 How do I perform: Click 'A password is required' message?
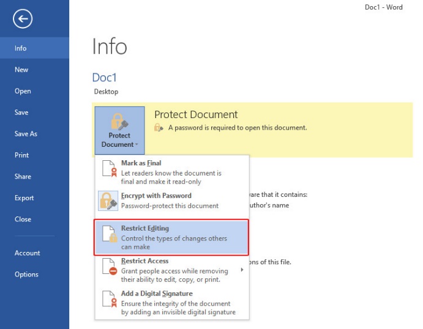coord(238,127)
